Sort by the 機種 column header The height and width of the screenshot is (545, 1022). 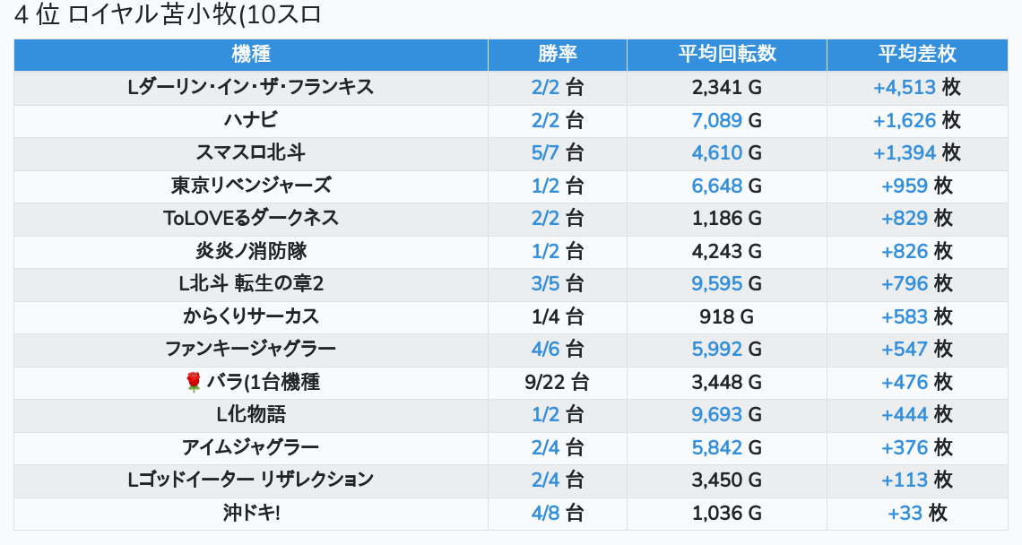pyautogui.click(x=251, y=55)
